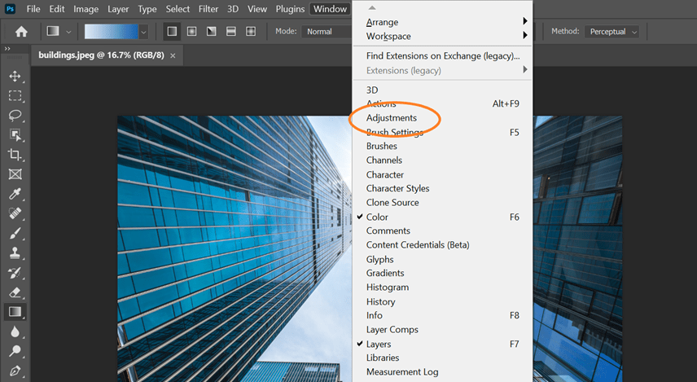Select the Frame tool
The height and width of the screenshot is (382, 697).
coord(15,173)
